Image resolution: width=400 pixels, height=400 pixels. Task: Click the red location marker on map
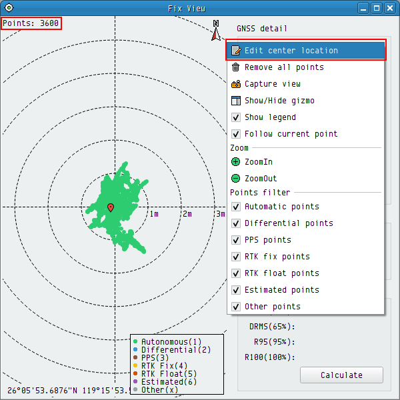tap(111, 208)
